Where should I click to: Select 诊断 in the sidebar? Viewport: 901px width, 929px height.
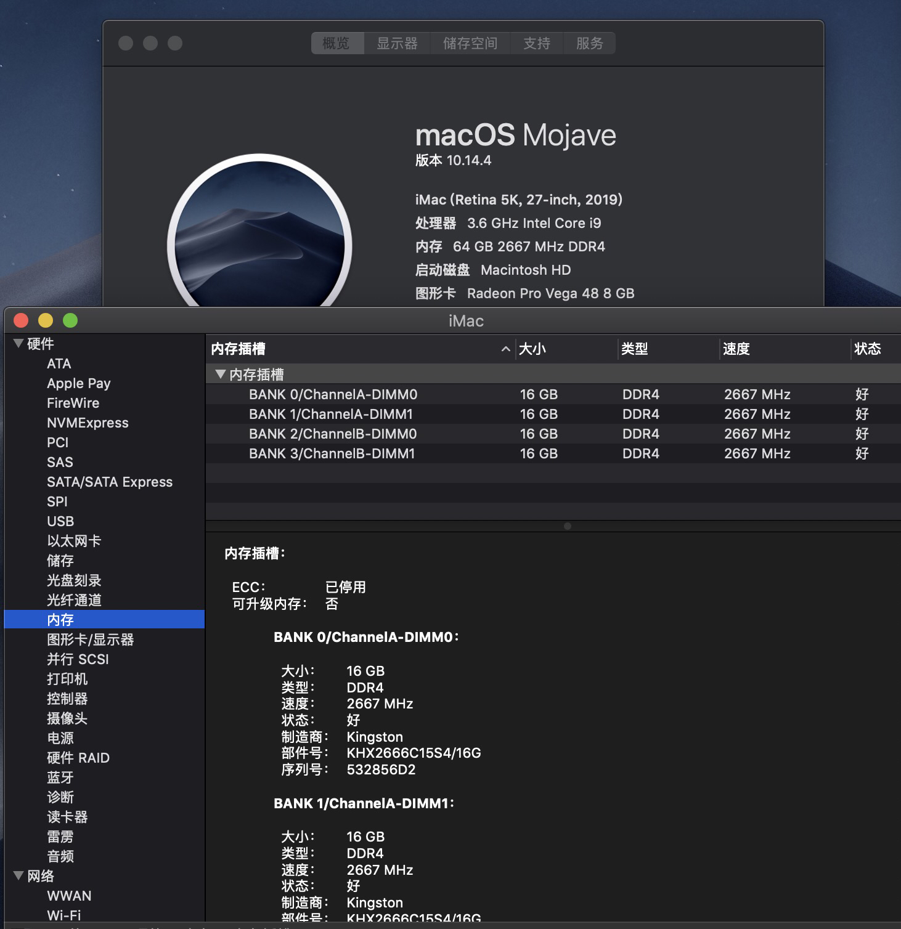click(60, 797)
